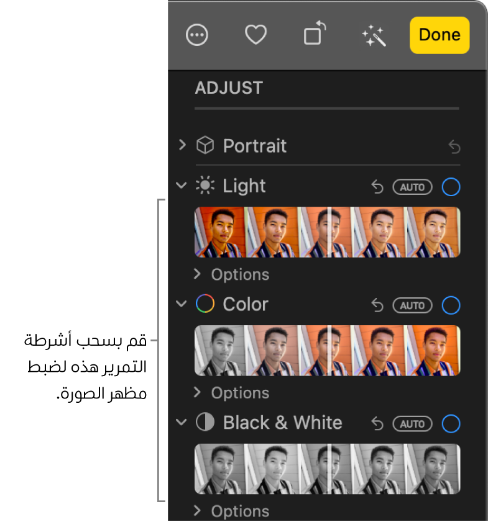This screenshot has width=488, height=522.
Task: Expand the Portrait section
Action: coord(182,145)
